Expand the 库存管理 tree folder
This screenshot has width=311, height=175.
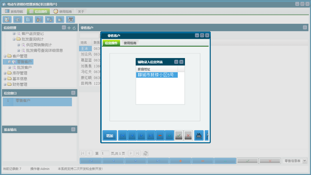pyautogui.click(x=5, y=73)
